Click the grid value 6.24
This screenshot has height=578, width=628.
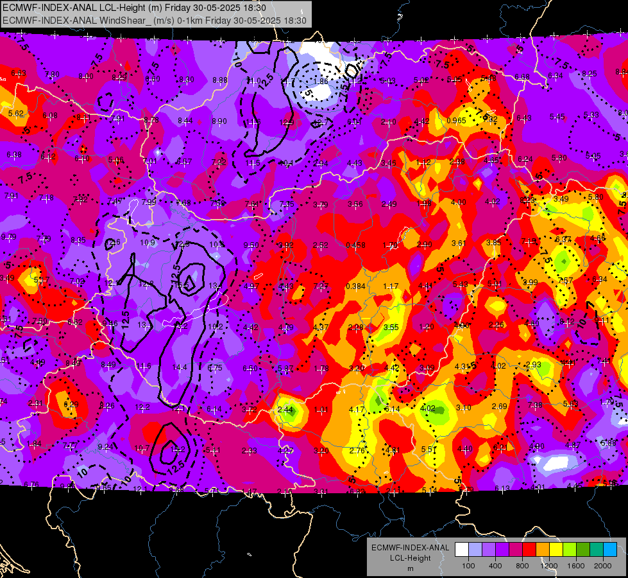[x=525, y=159]
